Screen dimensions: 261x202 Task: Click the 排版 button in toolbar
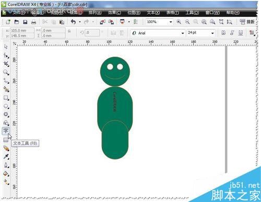(247, 22)
